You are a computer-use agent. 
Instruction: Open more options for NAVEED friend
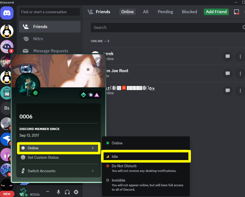[240, 91]
